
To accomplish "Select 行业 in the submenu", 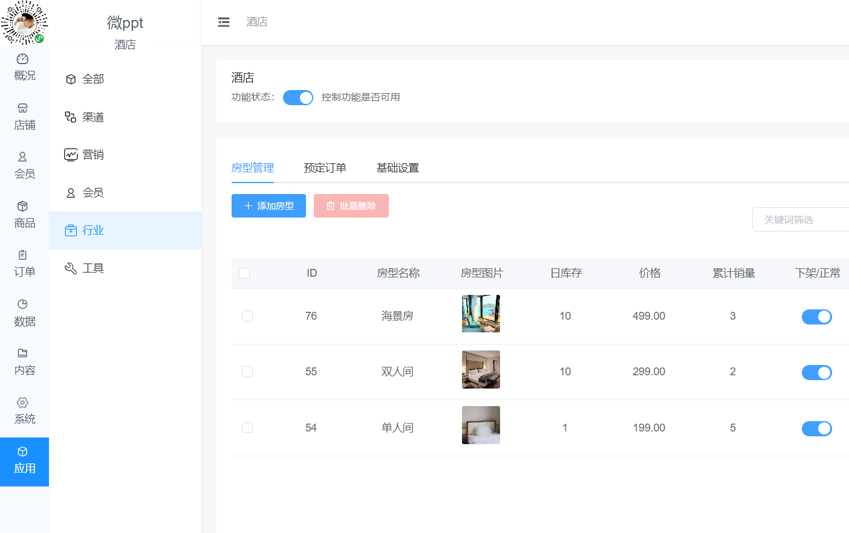I will pyautogui.click(x=125, y=230).
